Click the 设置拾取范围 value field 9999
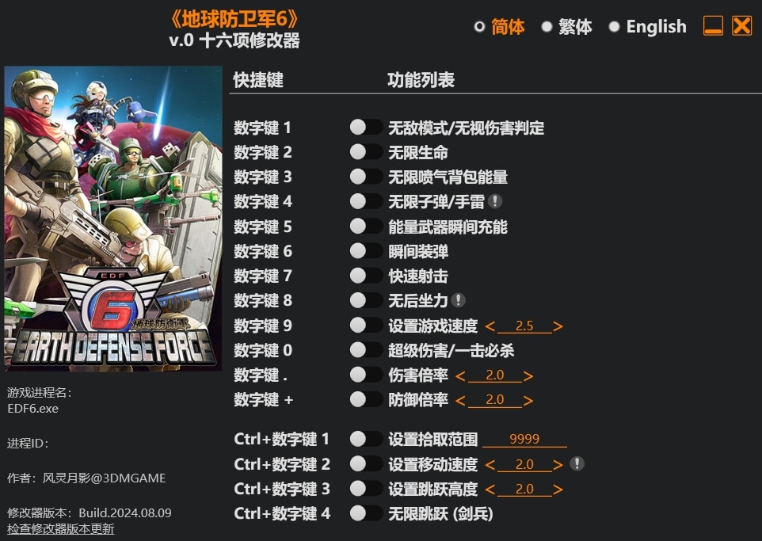This screenshot has height=541, width=762. point(524,439)
